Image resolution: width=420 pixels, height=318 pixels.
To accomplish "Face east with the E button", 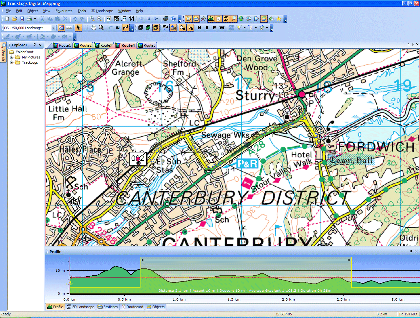I will pyautogui.click(x=215, y=28).
